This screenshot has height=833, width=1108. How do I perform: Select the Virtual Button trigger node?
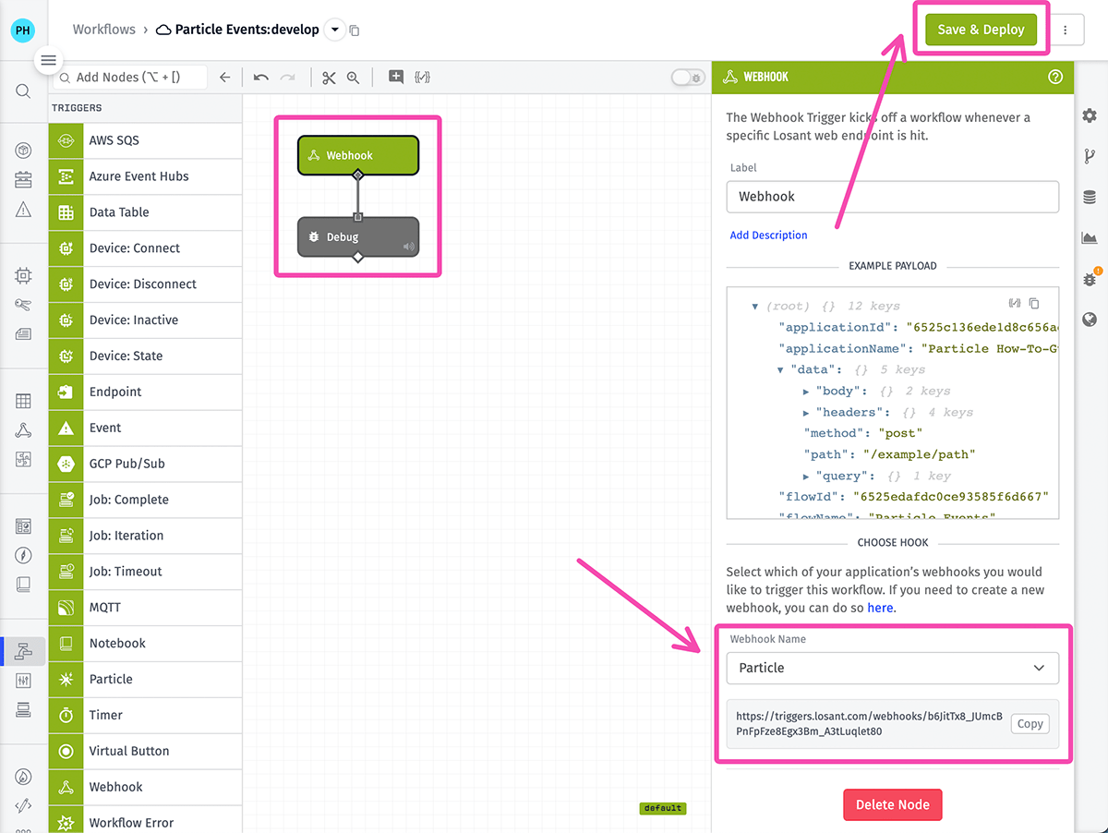pos(145,751)
